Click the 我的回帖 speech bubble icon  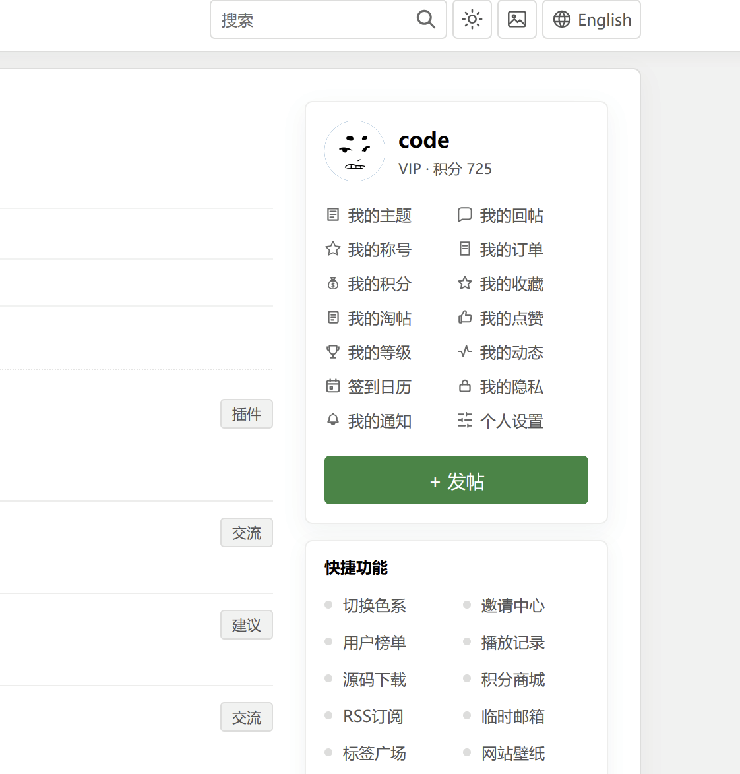point(464,215)
